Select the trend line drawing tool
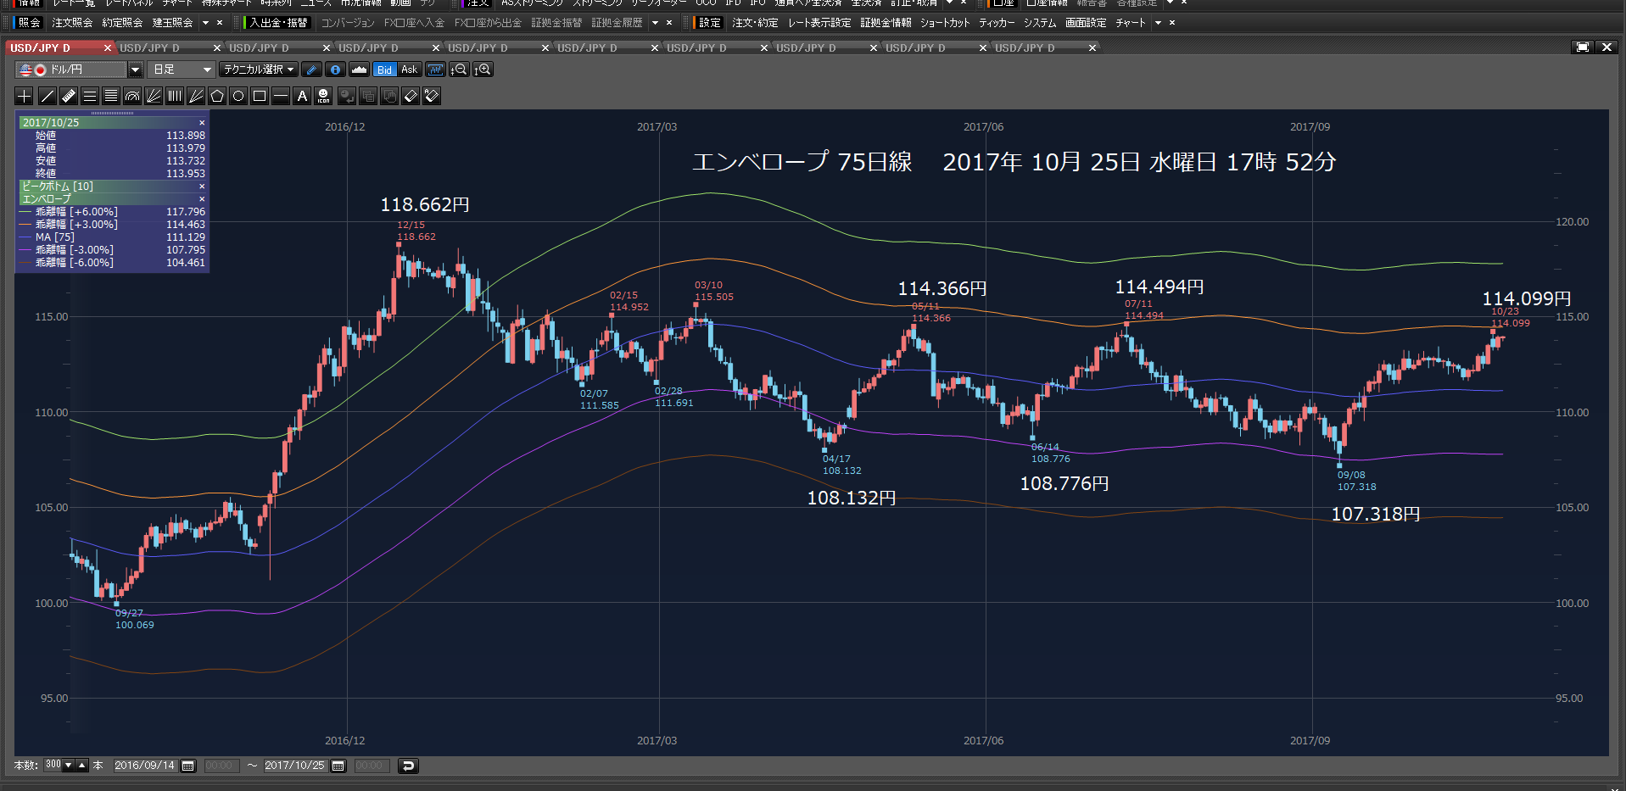The height and width of the screenshot is (791, 1626). coord(47,96)
